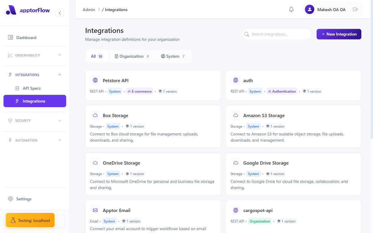The image size is (373, 233).
Task: Collapse the sidebar with the arrow button
Action: pyautogui.click(x=60, y=13)
